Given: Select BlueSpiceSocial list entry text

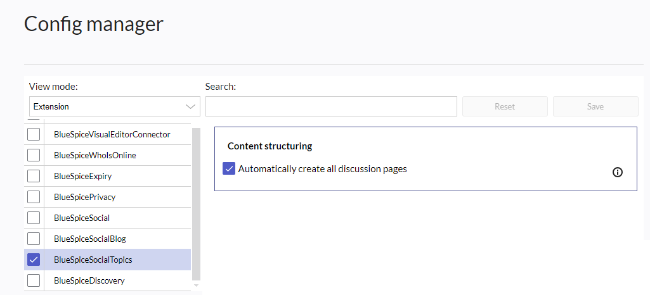Looking at the screenshot, I should point(82,218).
